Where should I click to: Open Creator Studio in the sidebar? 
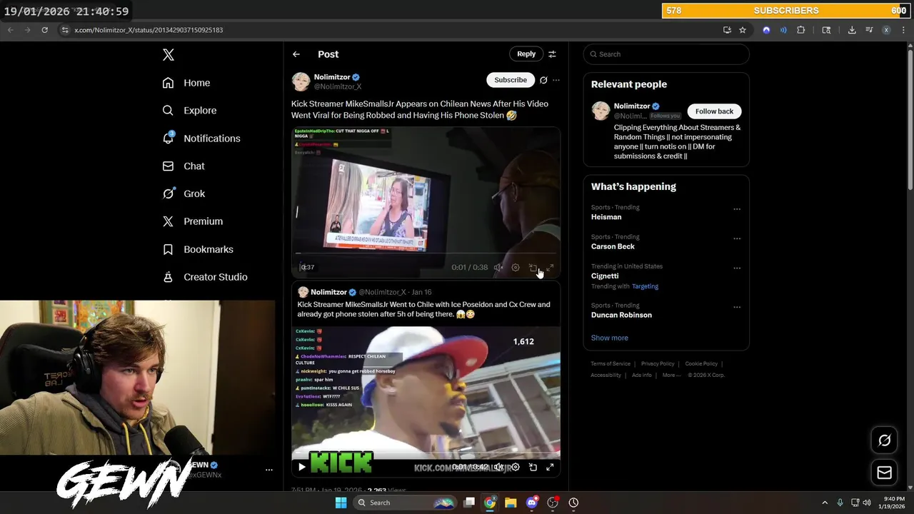(x=205, y=277)
